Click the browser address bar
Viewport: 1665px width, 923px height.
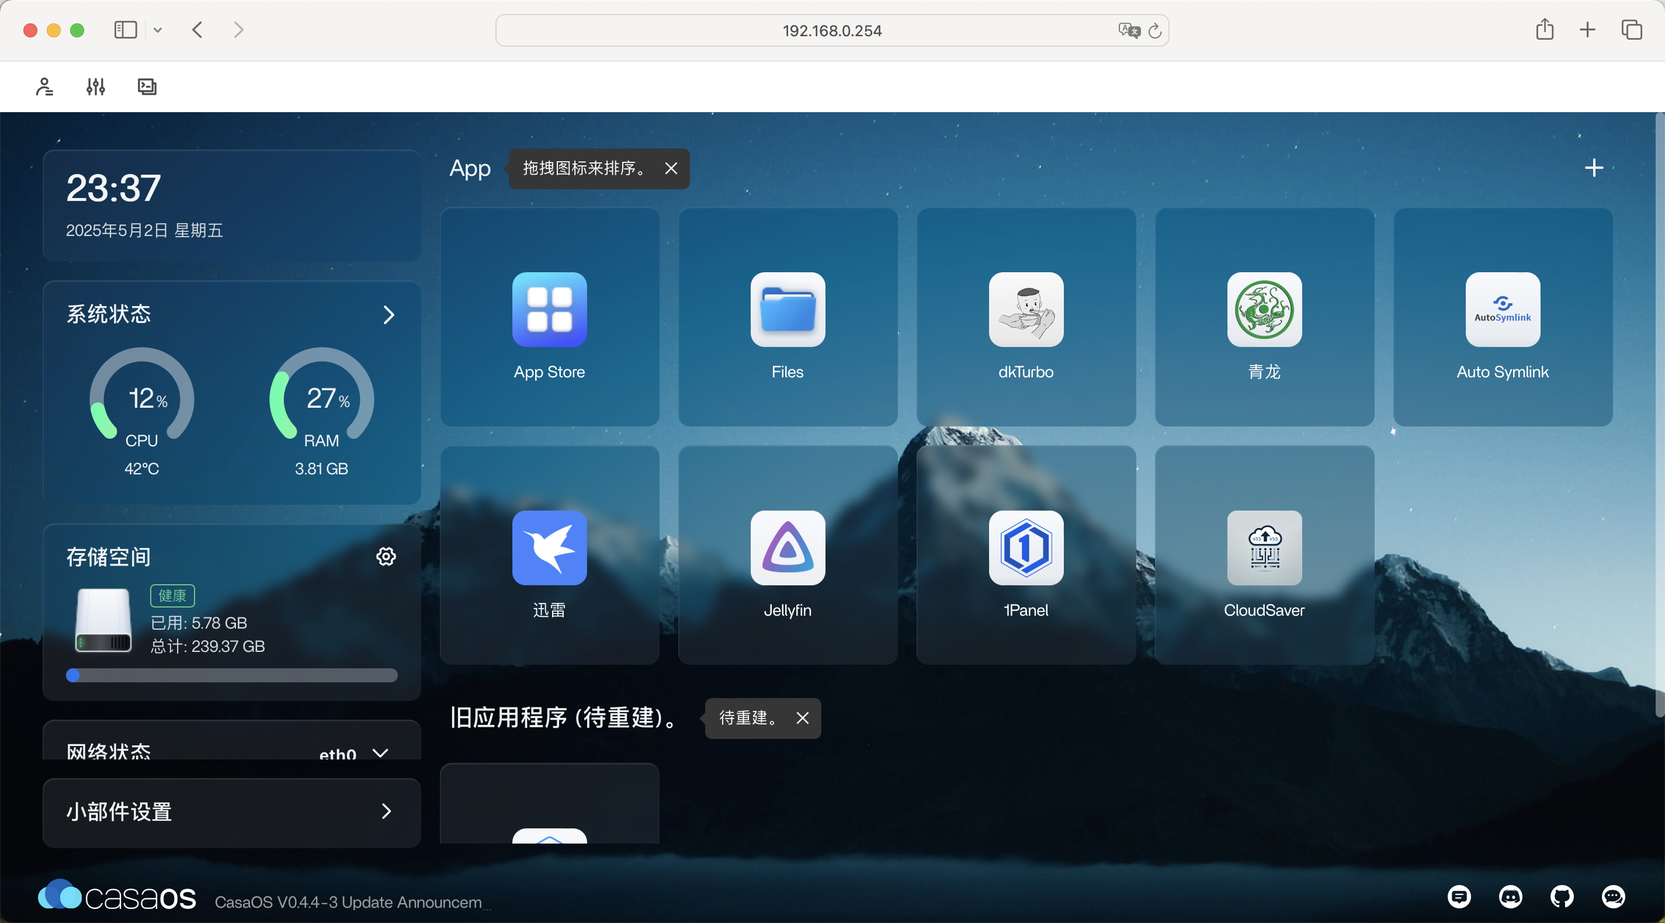click(831, 30)
